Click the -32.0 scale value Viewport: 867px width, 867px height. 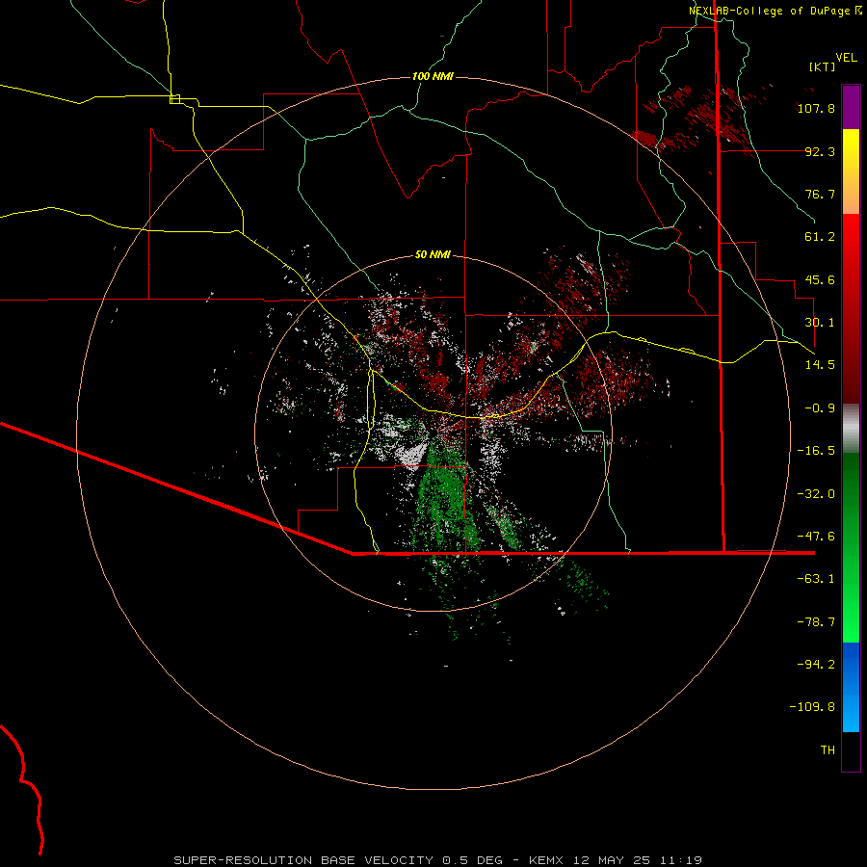click(x=816, y=494)
